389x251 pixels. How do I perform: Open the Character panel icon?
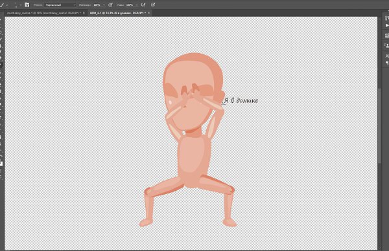tap(387, 56)
